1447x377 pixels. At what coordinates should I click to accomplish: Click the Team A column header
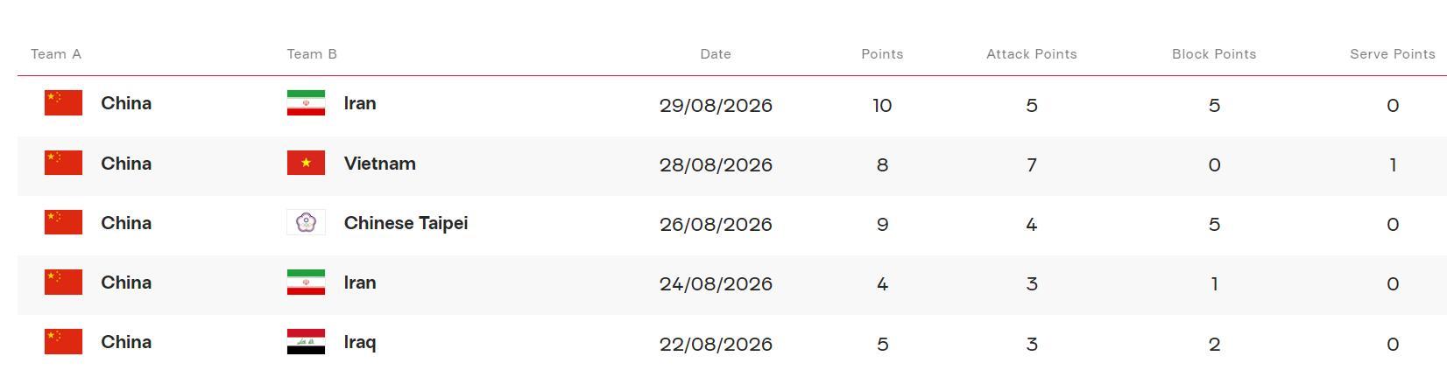point(56,54)
